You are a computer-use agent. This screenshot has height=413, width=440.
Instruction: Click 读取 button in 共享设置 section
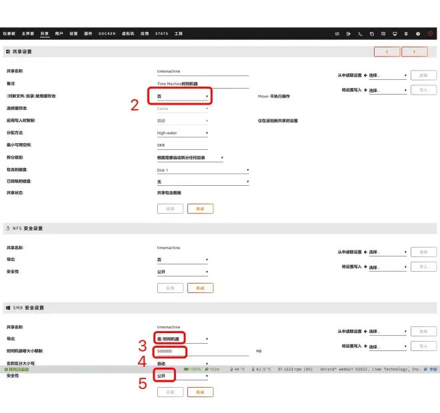pyautogui.click(x=423, y=75)
